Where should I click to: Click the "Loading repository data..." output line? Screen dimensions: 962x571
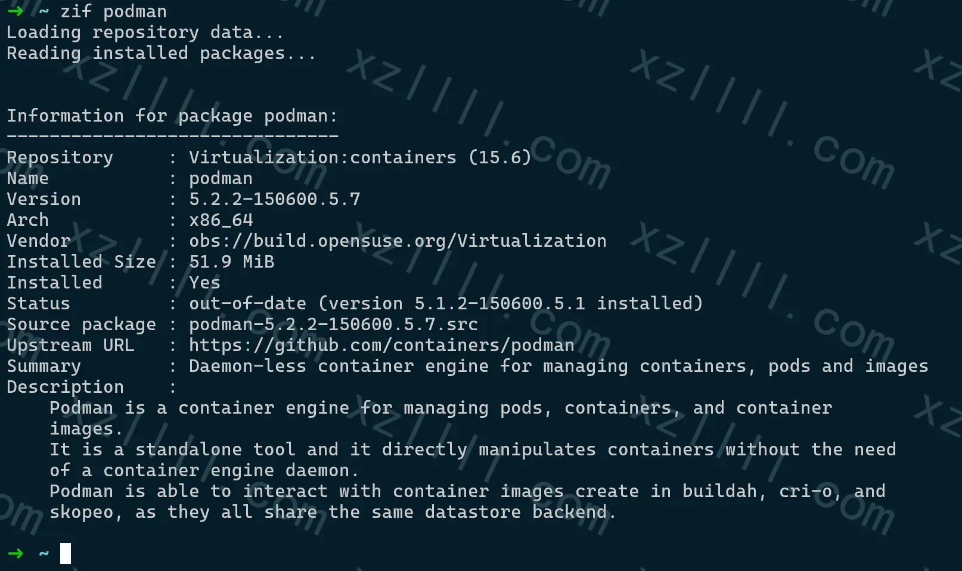[x=145, y=33]
